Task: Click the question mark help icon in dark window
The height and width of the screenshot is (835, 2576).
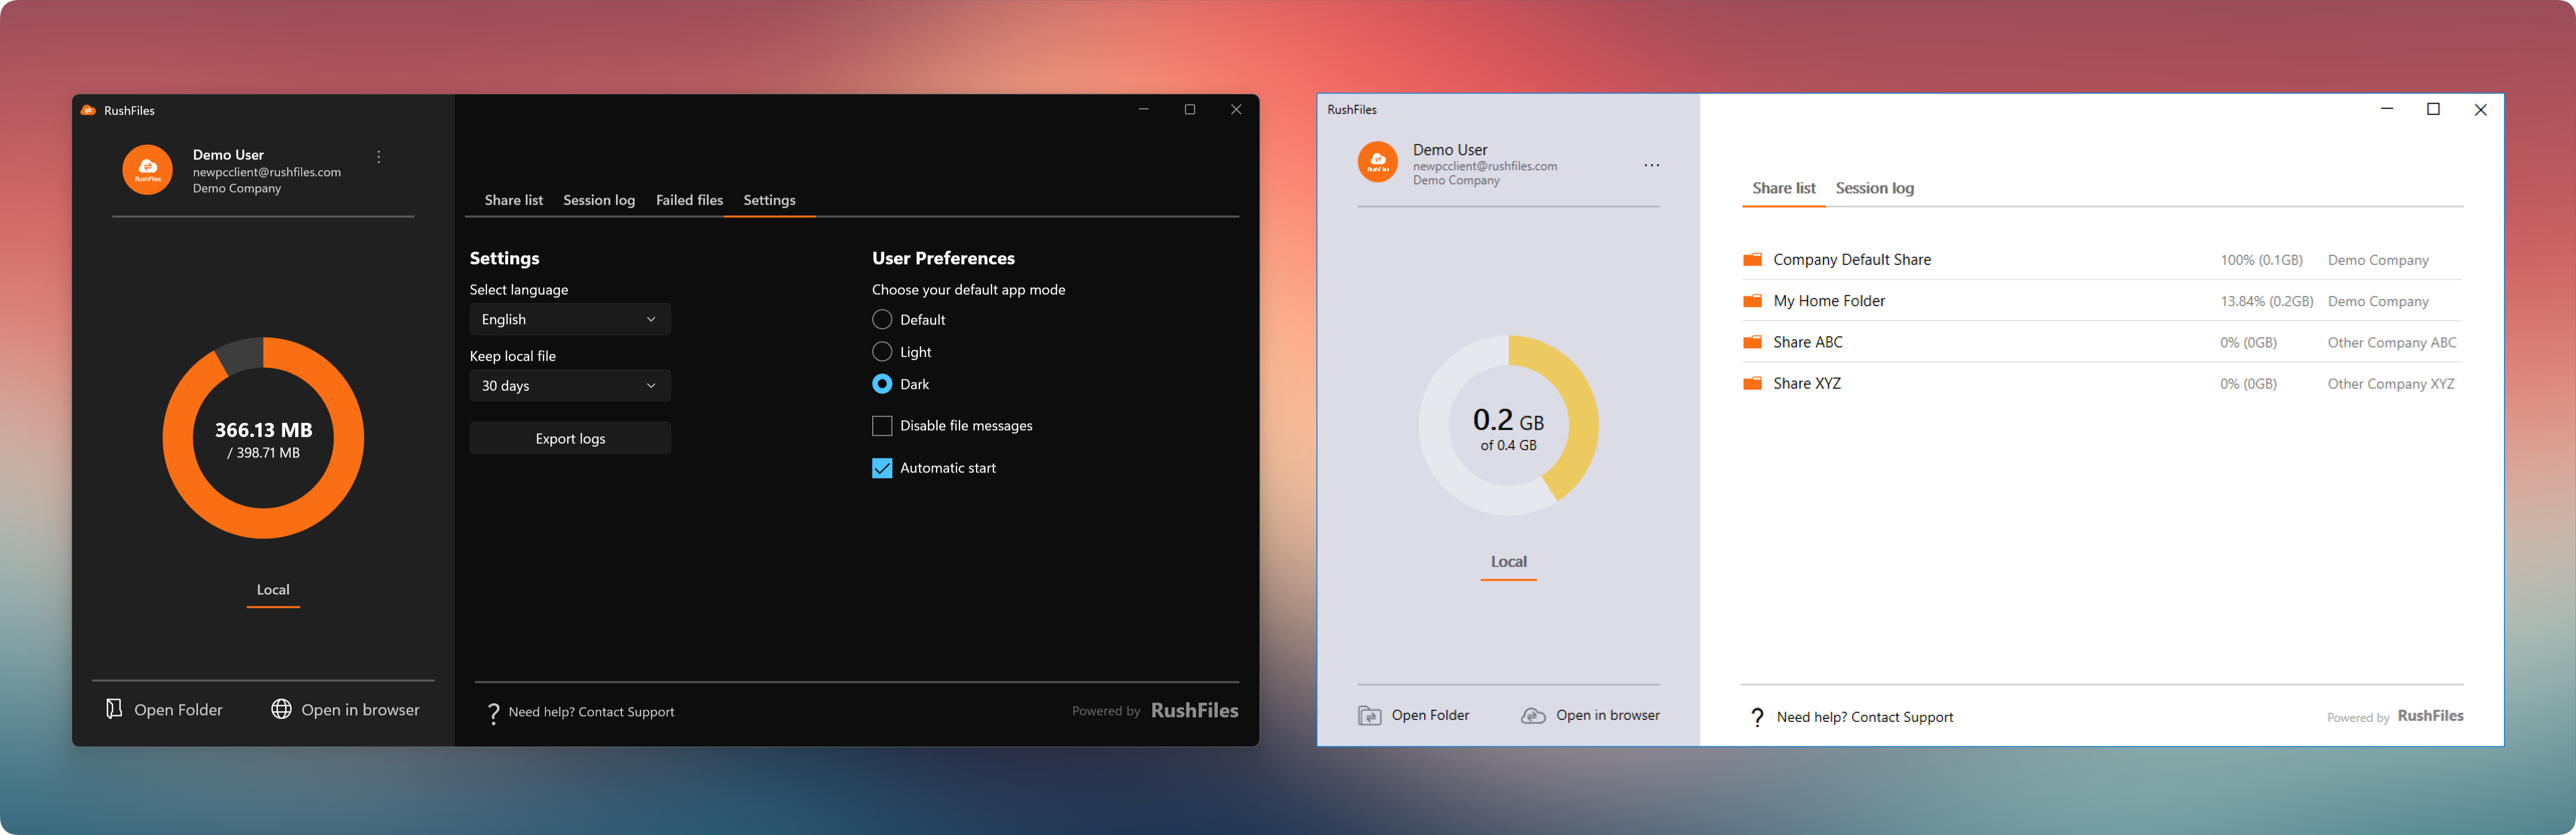Action: pyautogui.click(x=493, y=712)
